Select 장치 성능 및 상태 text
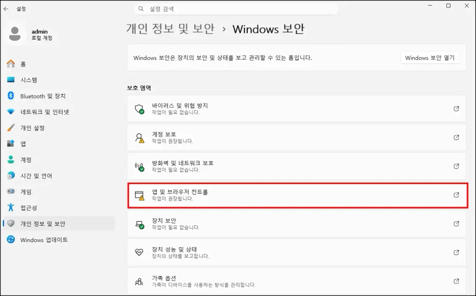476x296 pixels. click(x=174, y=249)
